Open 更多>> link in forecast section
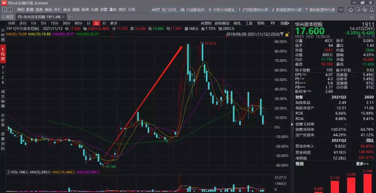The height and width of the screenshot is (193, 376). pyautogui.click(x=362, y=164)
